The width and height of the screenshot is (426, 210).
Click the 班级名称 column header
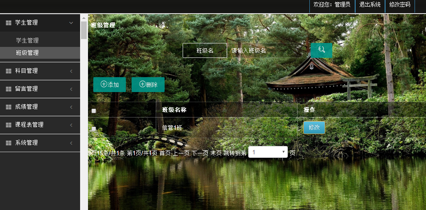(174, 110)
